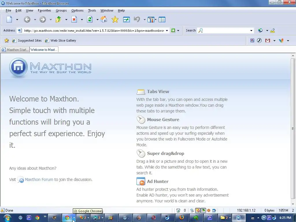
Task: Click the Undo closed tab arrow icon
Action: [137, 19]
